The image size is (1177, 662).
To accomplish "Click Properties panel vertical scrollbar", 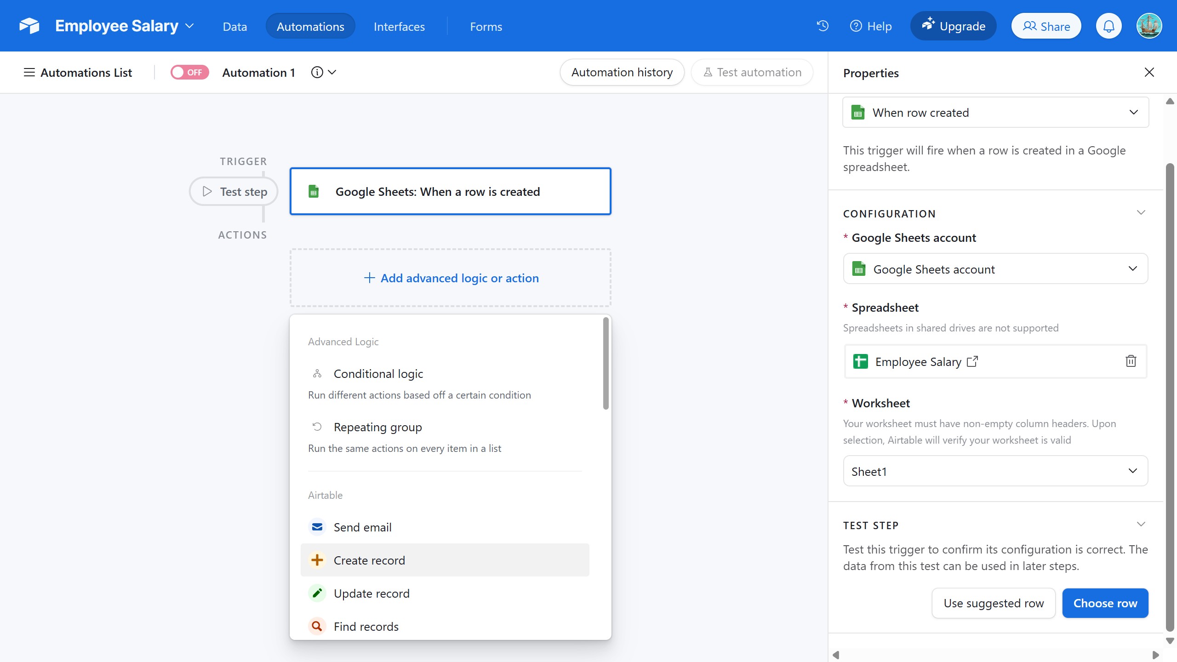I will point(1170,397).
